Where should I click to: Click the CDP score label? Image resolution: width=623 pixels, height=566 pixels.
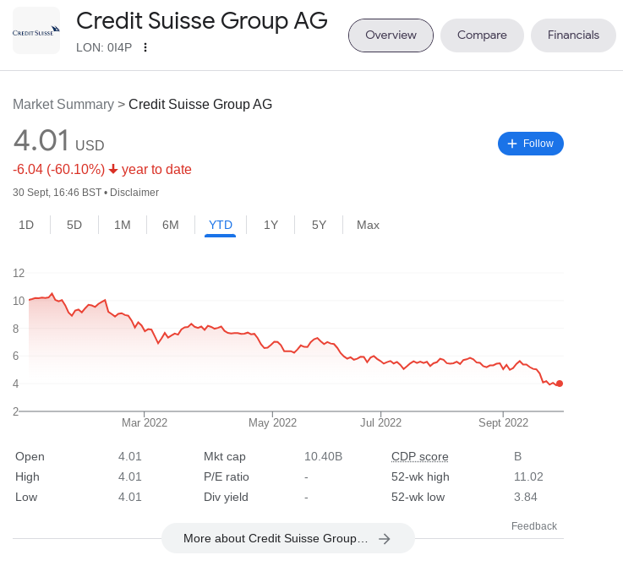click(419, 456)
